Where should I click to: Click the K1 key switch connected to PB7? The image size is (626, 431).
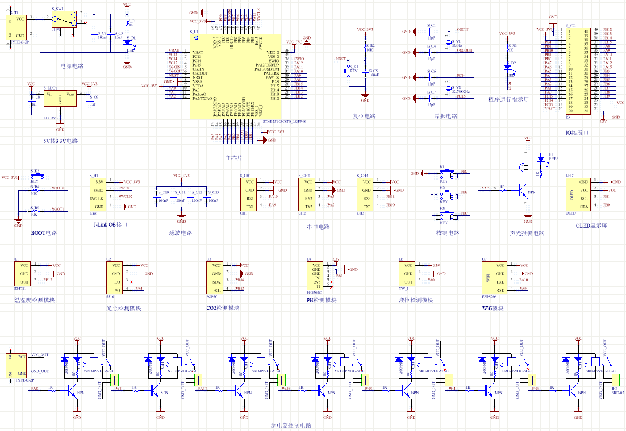point(447,174)
